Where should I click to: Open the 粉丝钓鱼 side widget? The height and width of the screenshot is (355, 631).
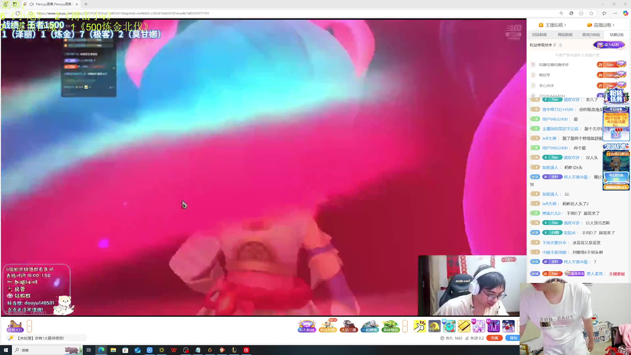616,167
